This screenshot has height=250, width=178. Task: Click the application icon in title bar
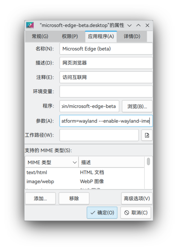pyautogui.click(x=30, y=25)
